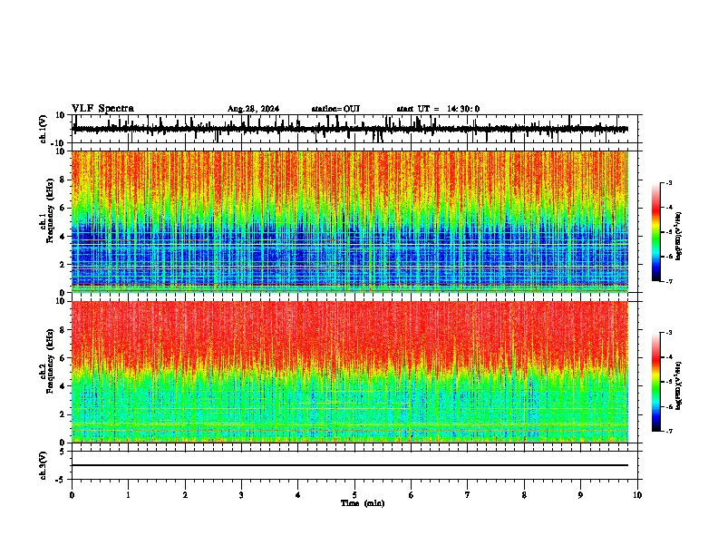
Task: Click the 'station=OUJ' label
Action: [335, 109]
